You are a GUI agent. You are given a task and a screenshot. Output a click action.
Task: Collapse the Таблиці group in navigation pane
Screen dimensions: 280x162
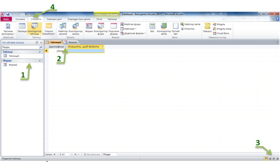pos(40,52)
